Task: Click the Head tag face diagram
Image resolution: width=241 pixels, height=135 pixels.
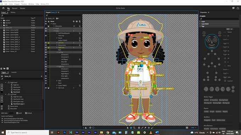Action: click(x=212, y=41)
